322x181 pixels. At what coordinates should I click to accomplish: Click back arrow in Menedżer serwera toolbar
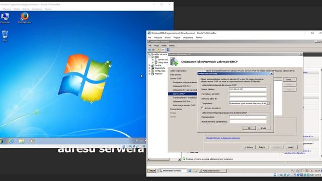pyautogui.click(x=149, y=50)
